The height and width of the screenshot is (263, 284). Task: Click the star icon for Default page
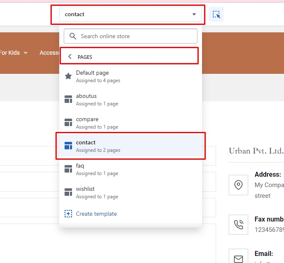pyautogui.click(x=68, y=76)
